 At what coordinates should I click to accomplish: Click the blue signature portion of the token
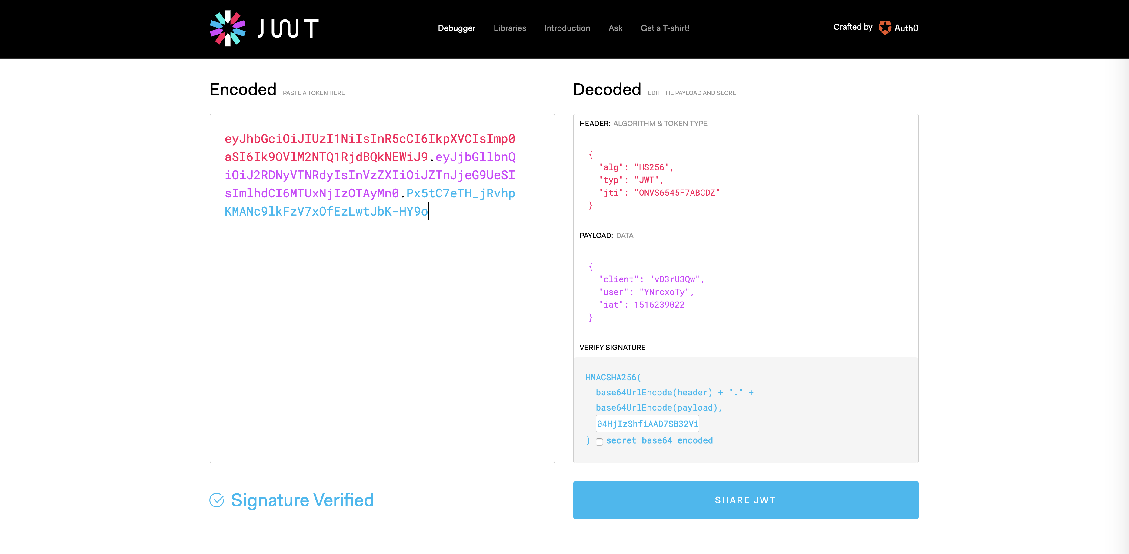coord(326,212)
